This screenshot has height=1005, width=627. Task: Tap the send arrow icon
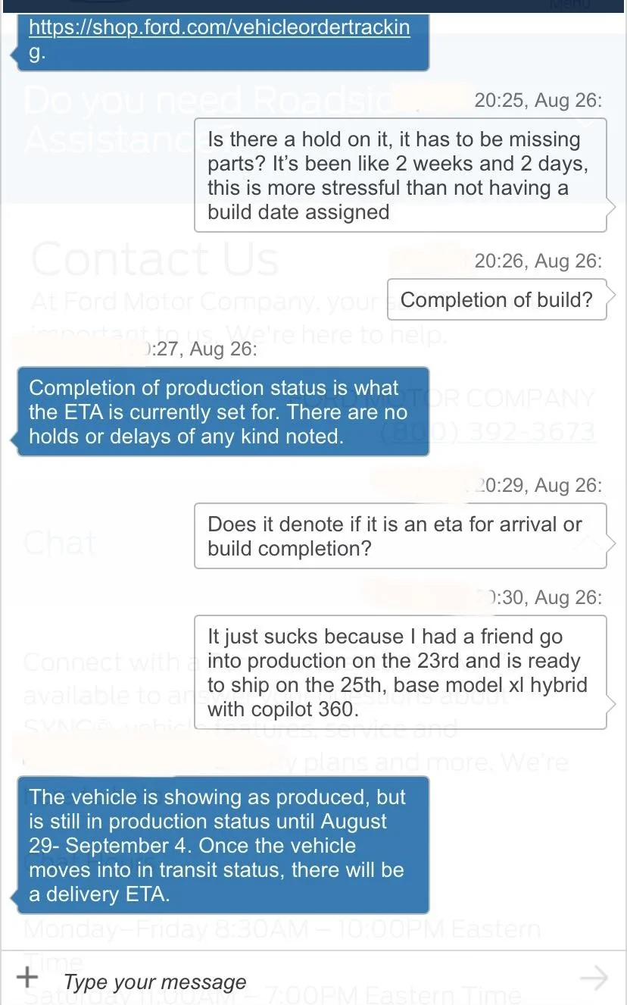[x=594, y=978]
